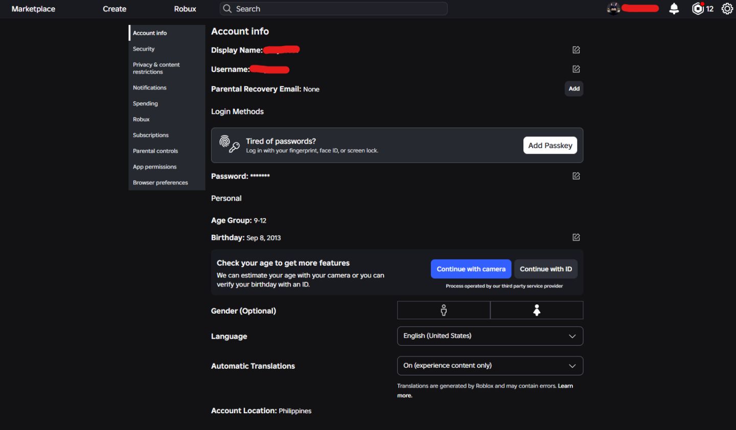Open the notifications bell
Viewport: 736px width, 430px height.
(x=674, y=9)
